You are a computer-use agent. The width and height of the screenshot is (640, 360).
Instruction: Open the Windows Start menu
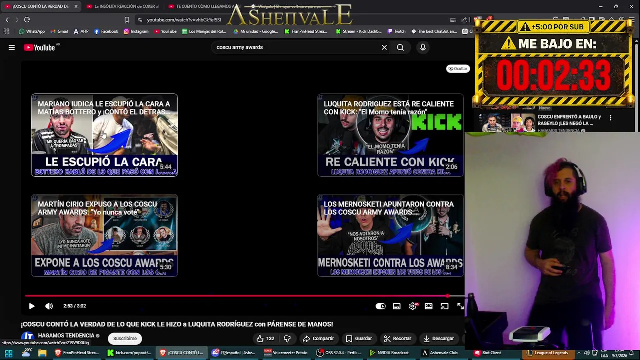9,353
